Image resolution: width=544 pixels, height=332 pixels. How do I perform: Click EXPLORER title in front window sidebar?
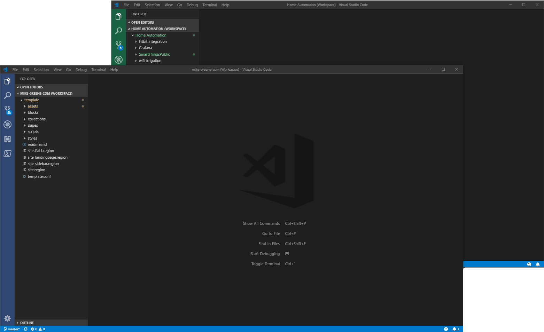pyautogui.click(x=28, y=79)
